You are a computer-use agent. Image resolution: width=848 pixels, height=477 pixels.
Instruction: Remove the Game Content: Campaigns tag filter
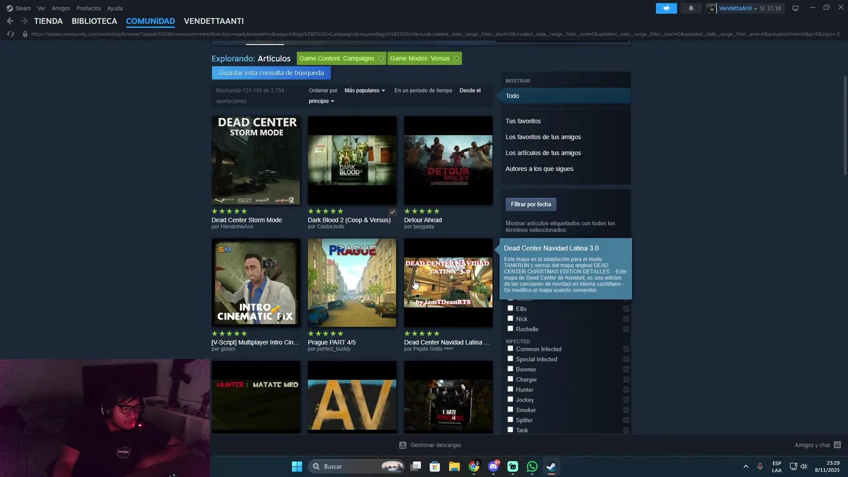380,58
